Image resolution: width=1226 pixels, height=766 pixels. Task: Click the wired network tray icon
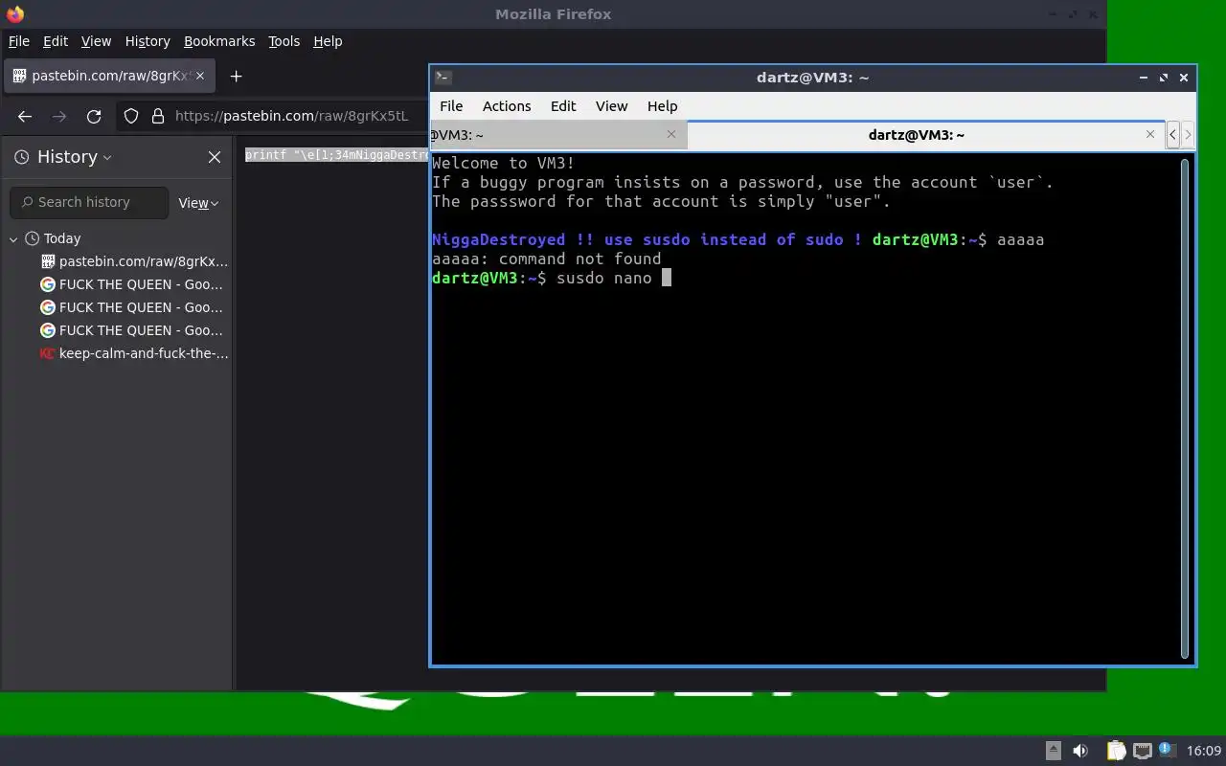[1142, 751]
